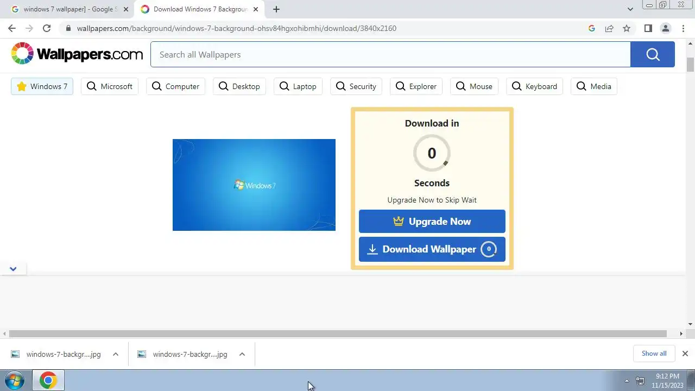
Task: Select the Explorer tag
Action: coord(416,86)
